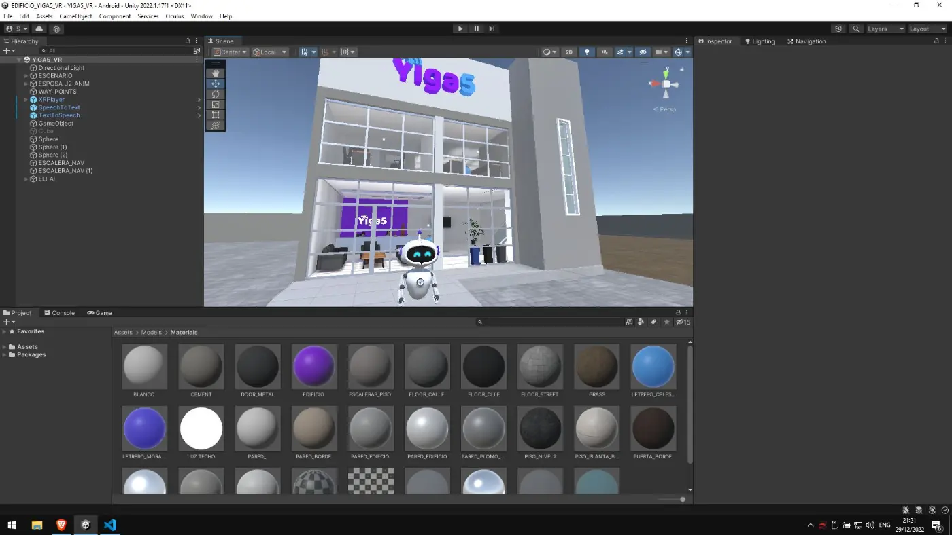This screenshot has height=535, width=952.
Task: Toggle 2D view mode
Action: 570,52
